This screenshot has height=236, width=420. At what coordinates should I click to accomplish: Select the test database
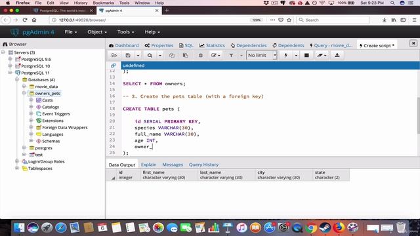tap(39, 155)
